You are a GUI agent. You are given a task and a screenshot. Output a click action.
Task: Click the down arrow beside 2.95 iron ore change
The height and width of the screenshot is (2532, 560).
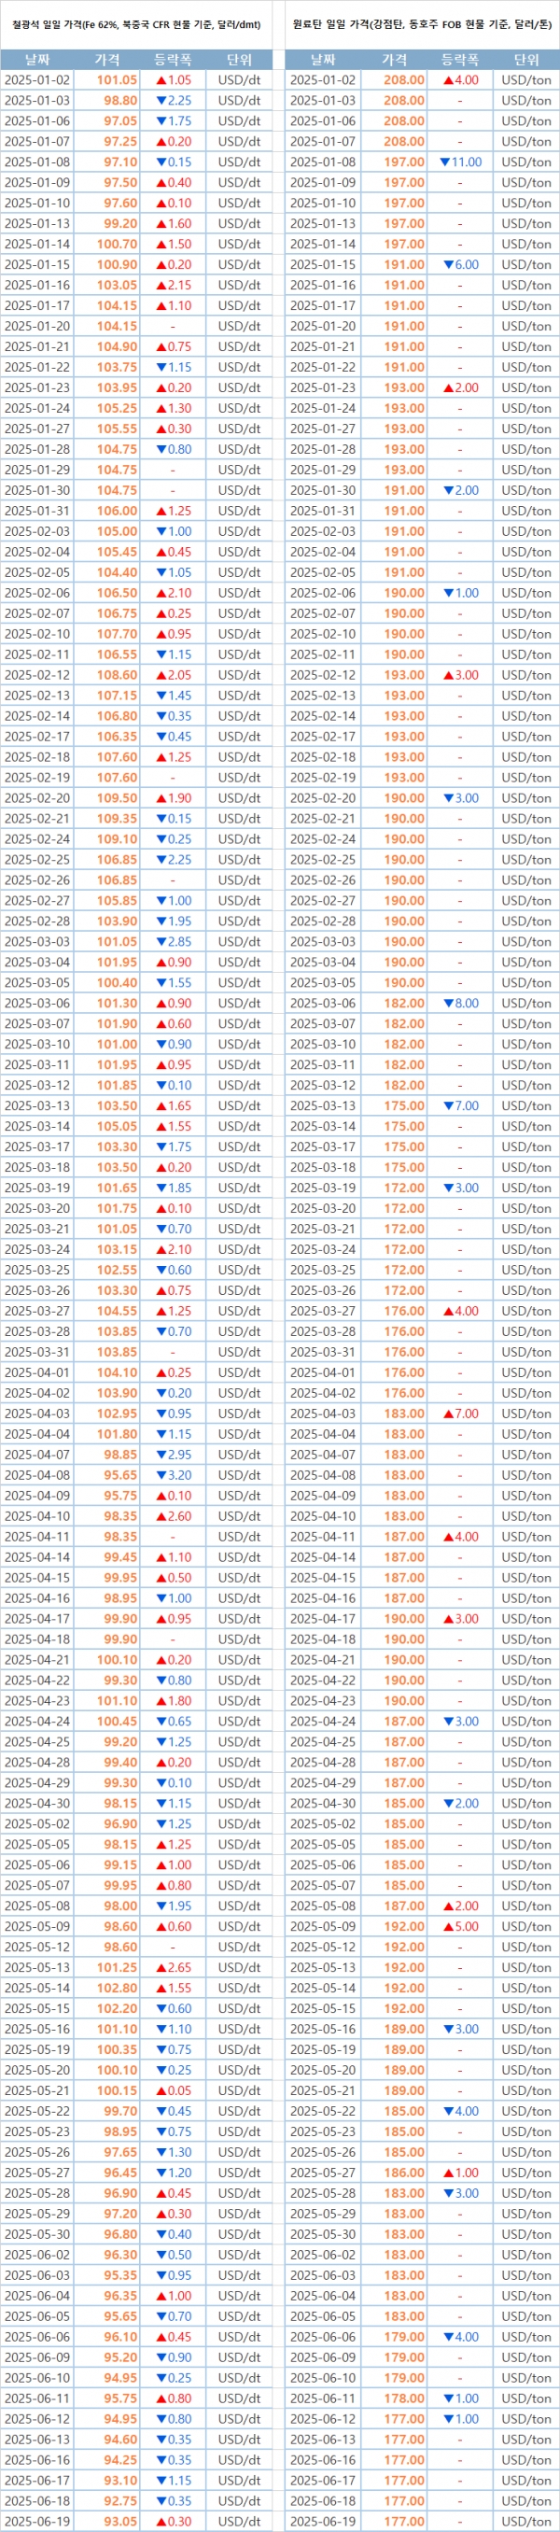click(x=161, y=1455)
